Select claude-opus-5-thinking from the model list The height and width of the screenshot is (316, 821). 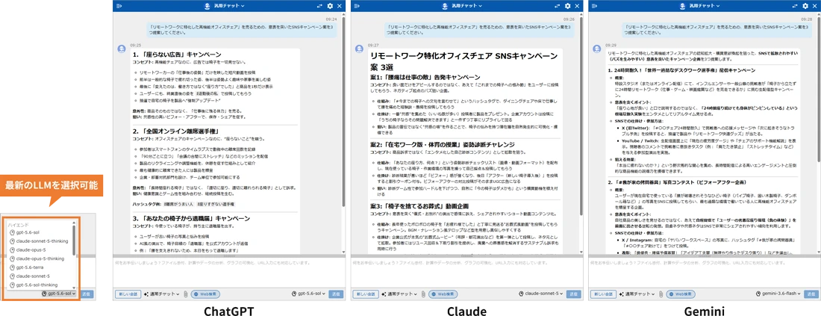pos(36,258)
